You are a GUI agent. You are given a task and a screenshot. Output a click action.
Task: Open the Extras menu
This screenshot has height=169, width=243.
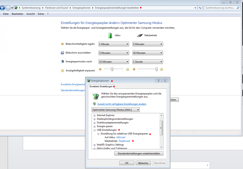tap(41, 14)
